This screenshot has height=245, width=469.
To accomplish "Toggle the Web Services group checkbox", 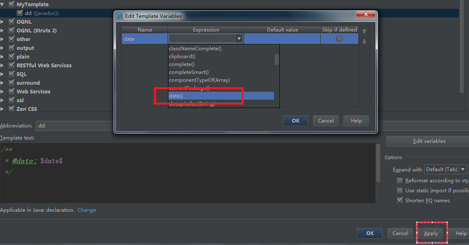I will point(12,91).
